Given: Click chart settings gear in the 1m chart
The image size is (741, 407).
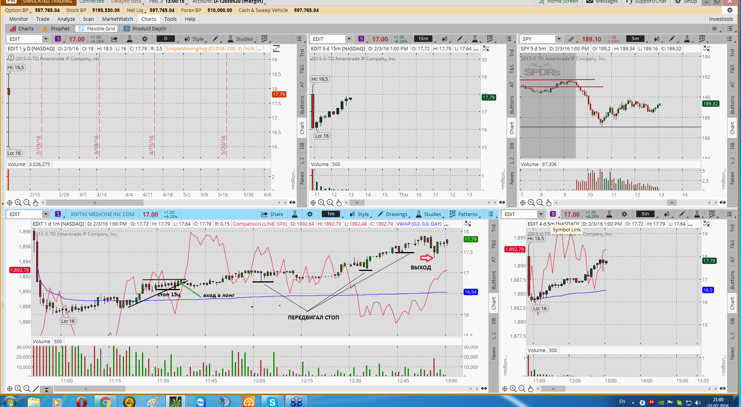Looking at the screenshot, I should (310, 214).
